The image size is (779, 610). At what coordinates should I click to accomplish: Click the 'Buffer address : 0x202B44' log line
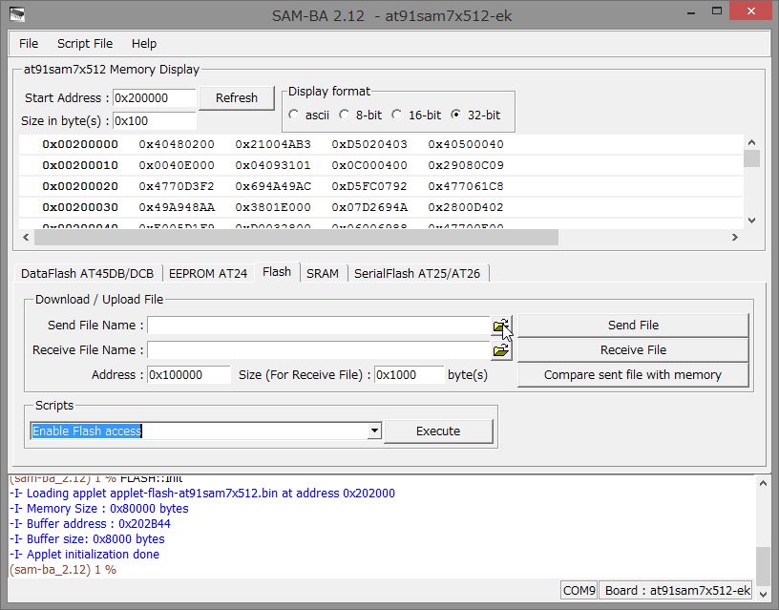[90, 523]
